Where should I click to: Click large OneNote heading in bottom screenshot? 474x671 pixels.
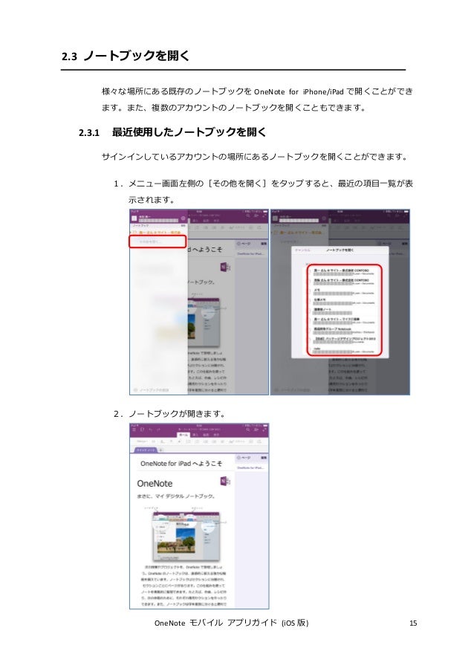[x=155, y=484]
